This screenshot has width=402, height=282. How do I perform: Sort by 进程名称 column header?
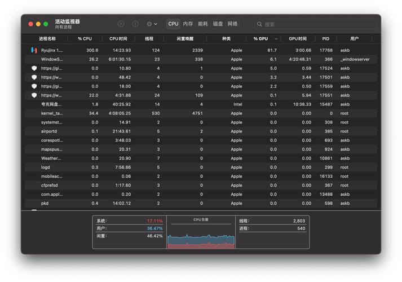(x=47, y=39)
